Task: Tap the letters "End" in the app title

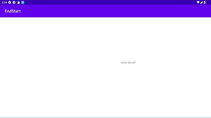Action: (8, 11)
